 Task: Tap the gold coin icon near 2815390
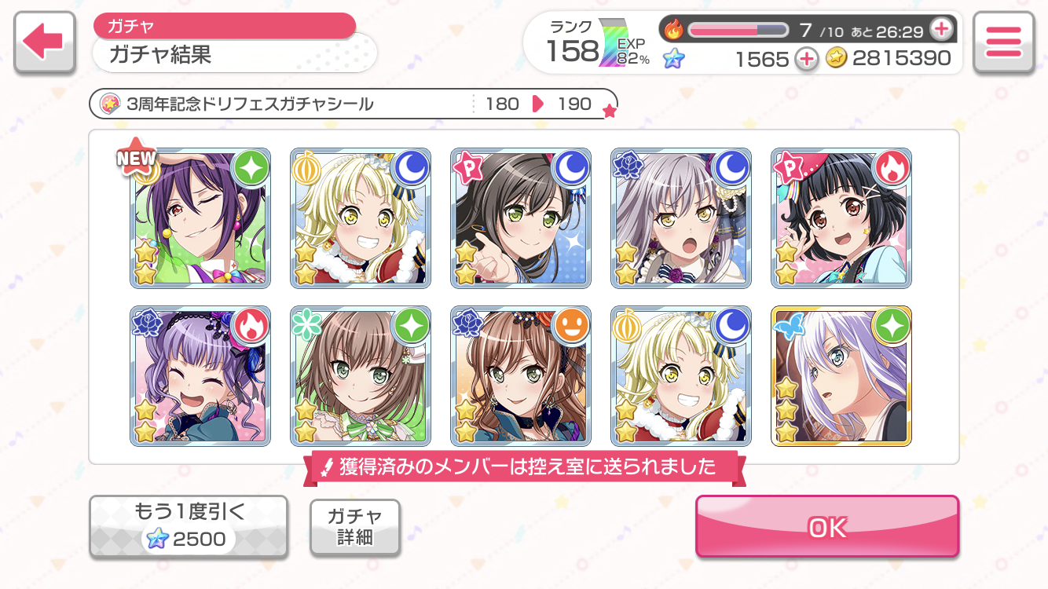837,58
